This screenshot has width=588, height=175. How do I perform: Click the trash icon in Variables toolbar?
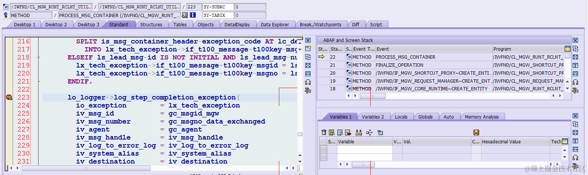point(324,132)
